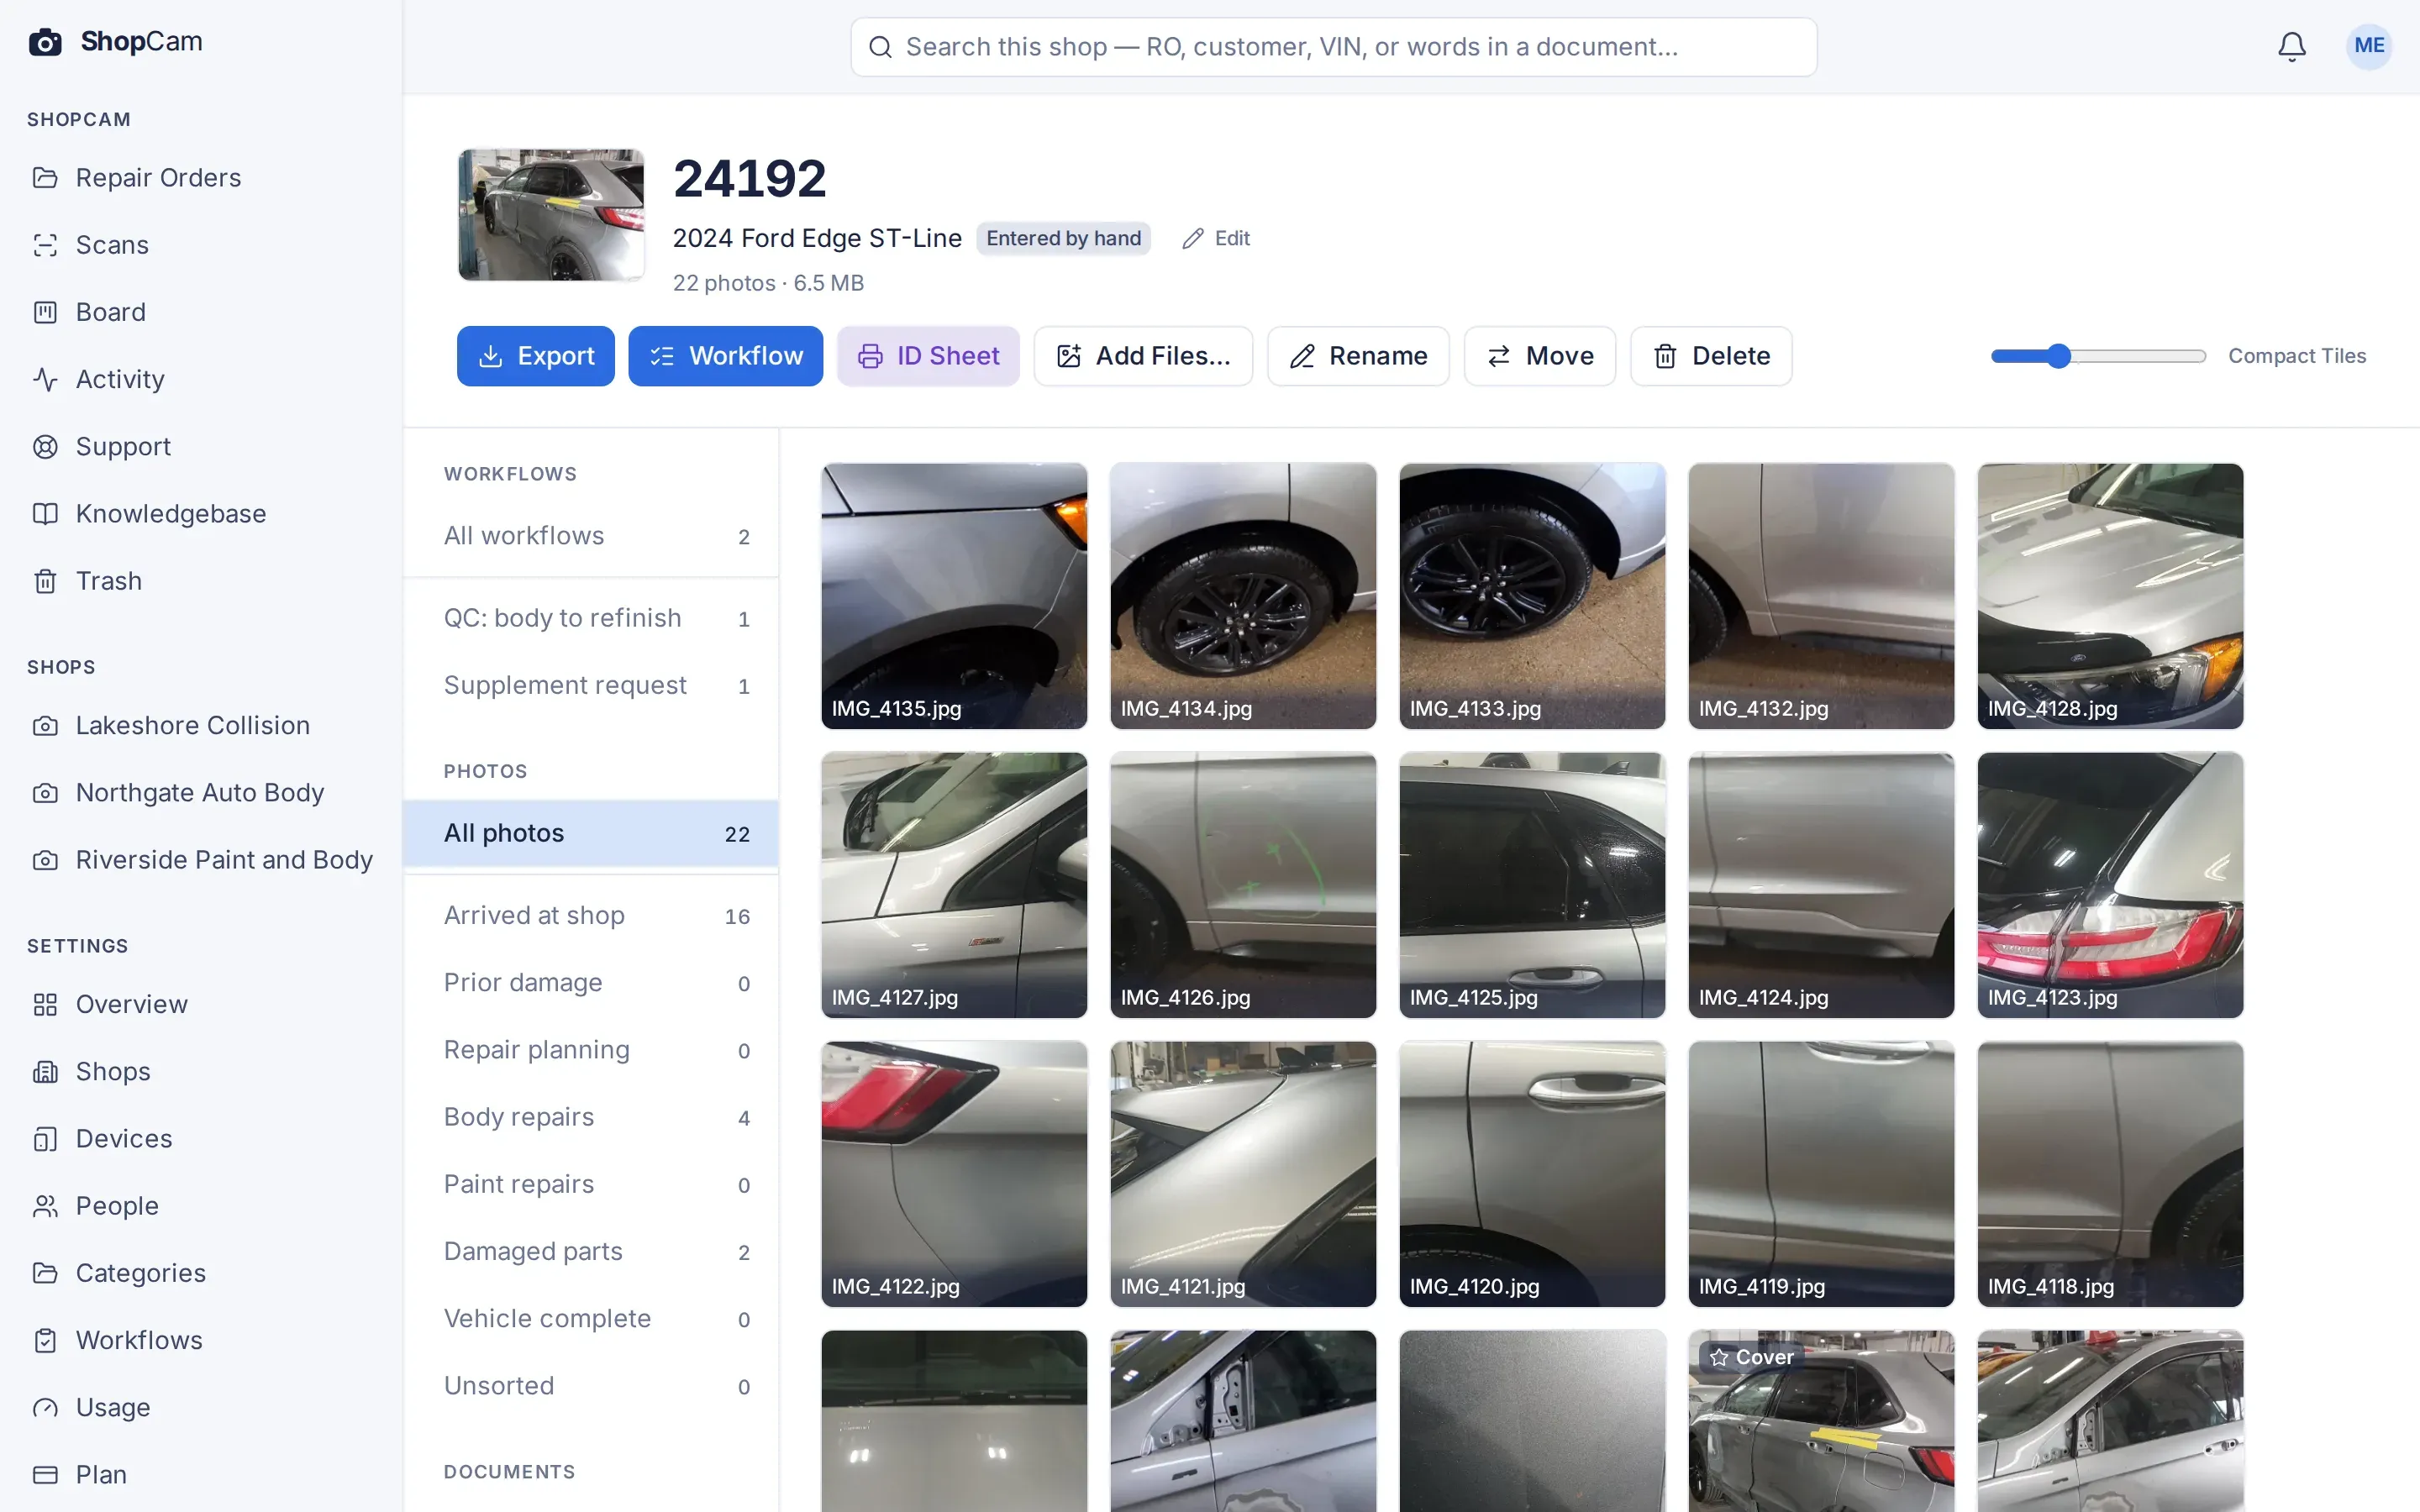Open the ME user avatar menu
Viewport: 2420px width, 1512px height.
coord(2368,46)
